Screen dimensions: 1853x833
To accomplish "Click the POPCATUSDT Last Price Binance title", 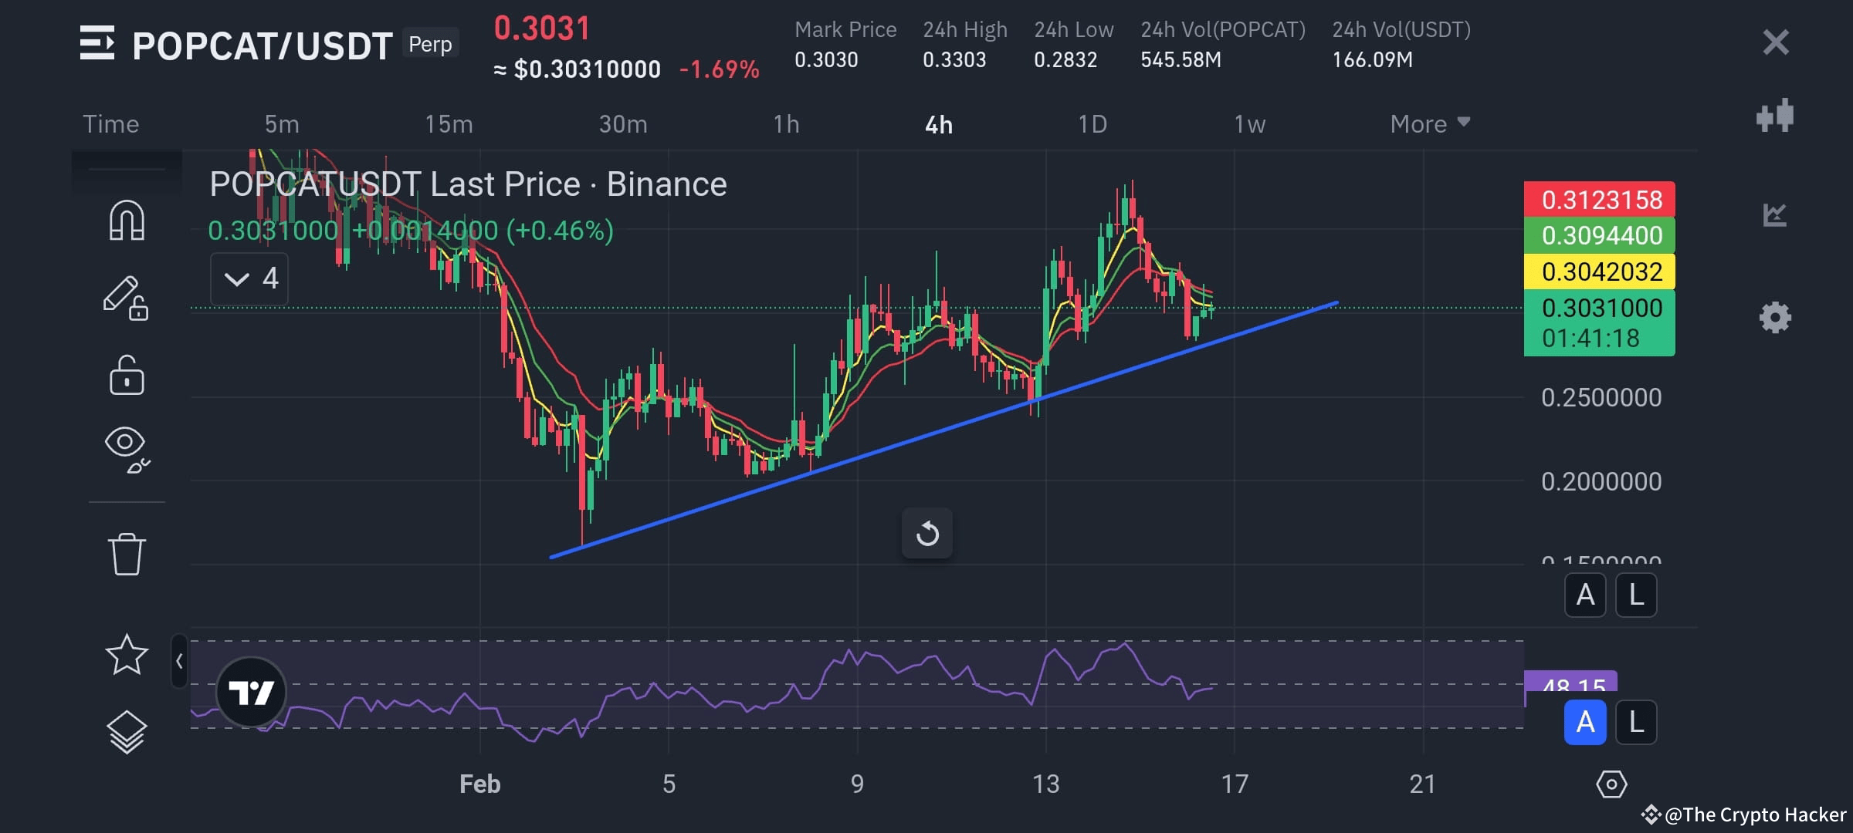I will [x=468, y=184].
